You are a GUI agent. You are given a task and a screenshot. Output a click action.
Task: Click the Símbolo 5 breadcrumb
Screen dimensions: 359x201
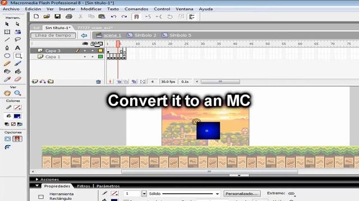(180, 35)
